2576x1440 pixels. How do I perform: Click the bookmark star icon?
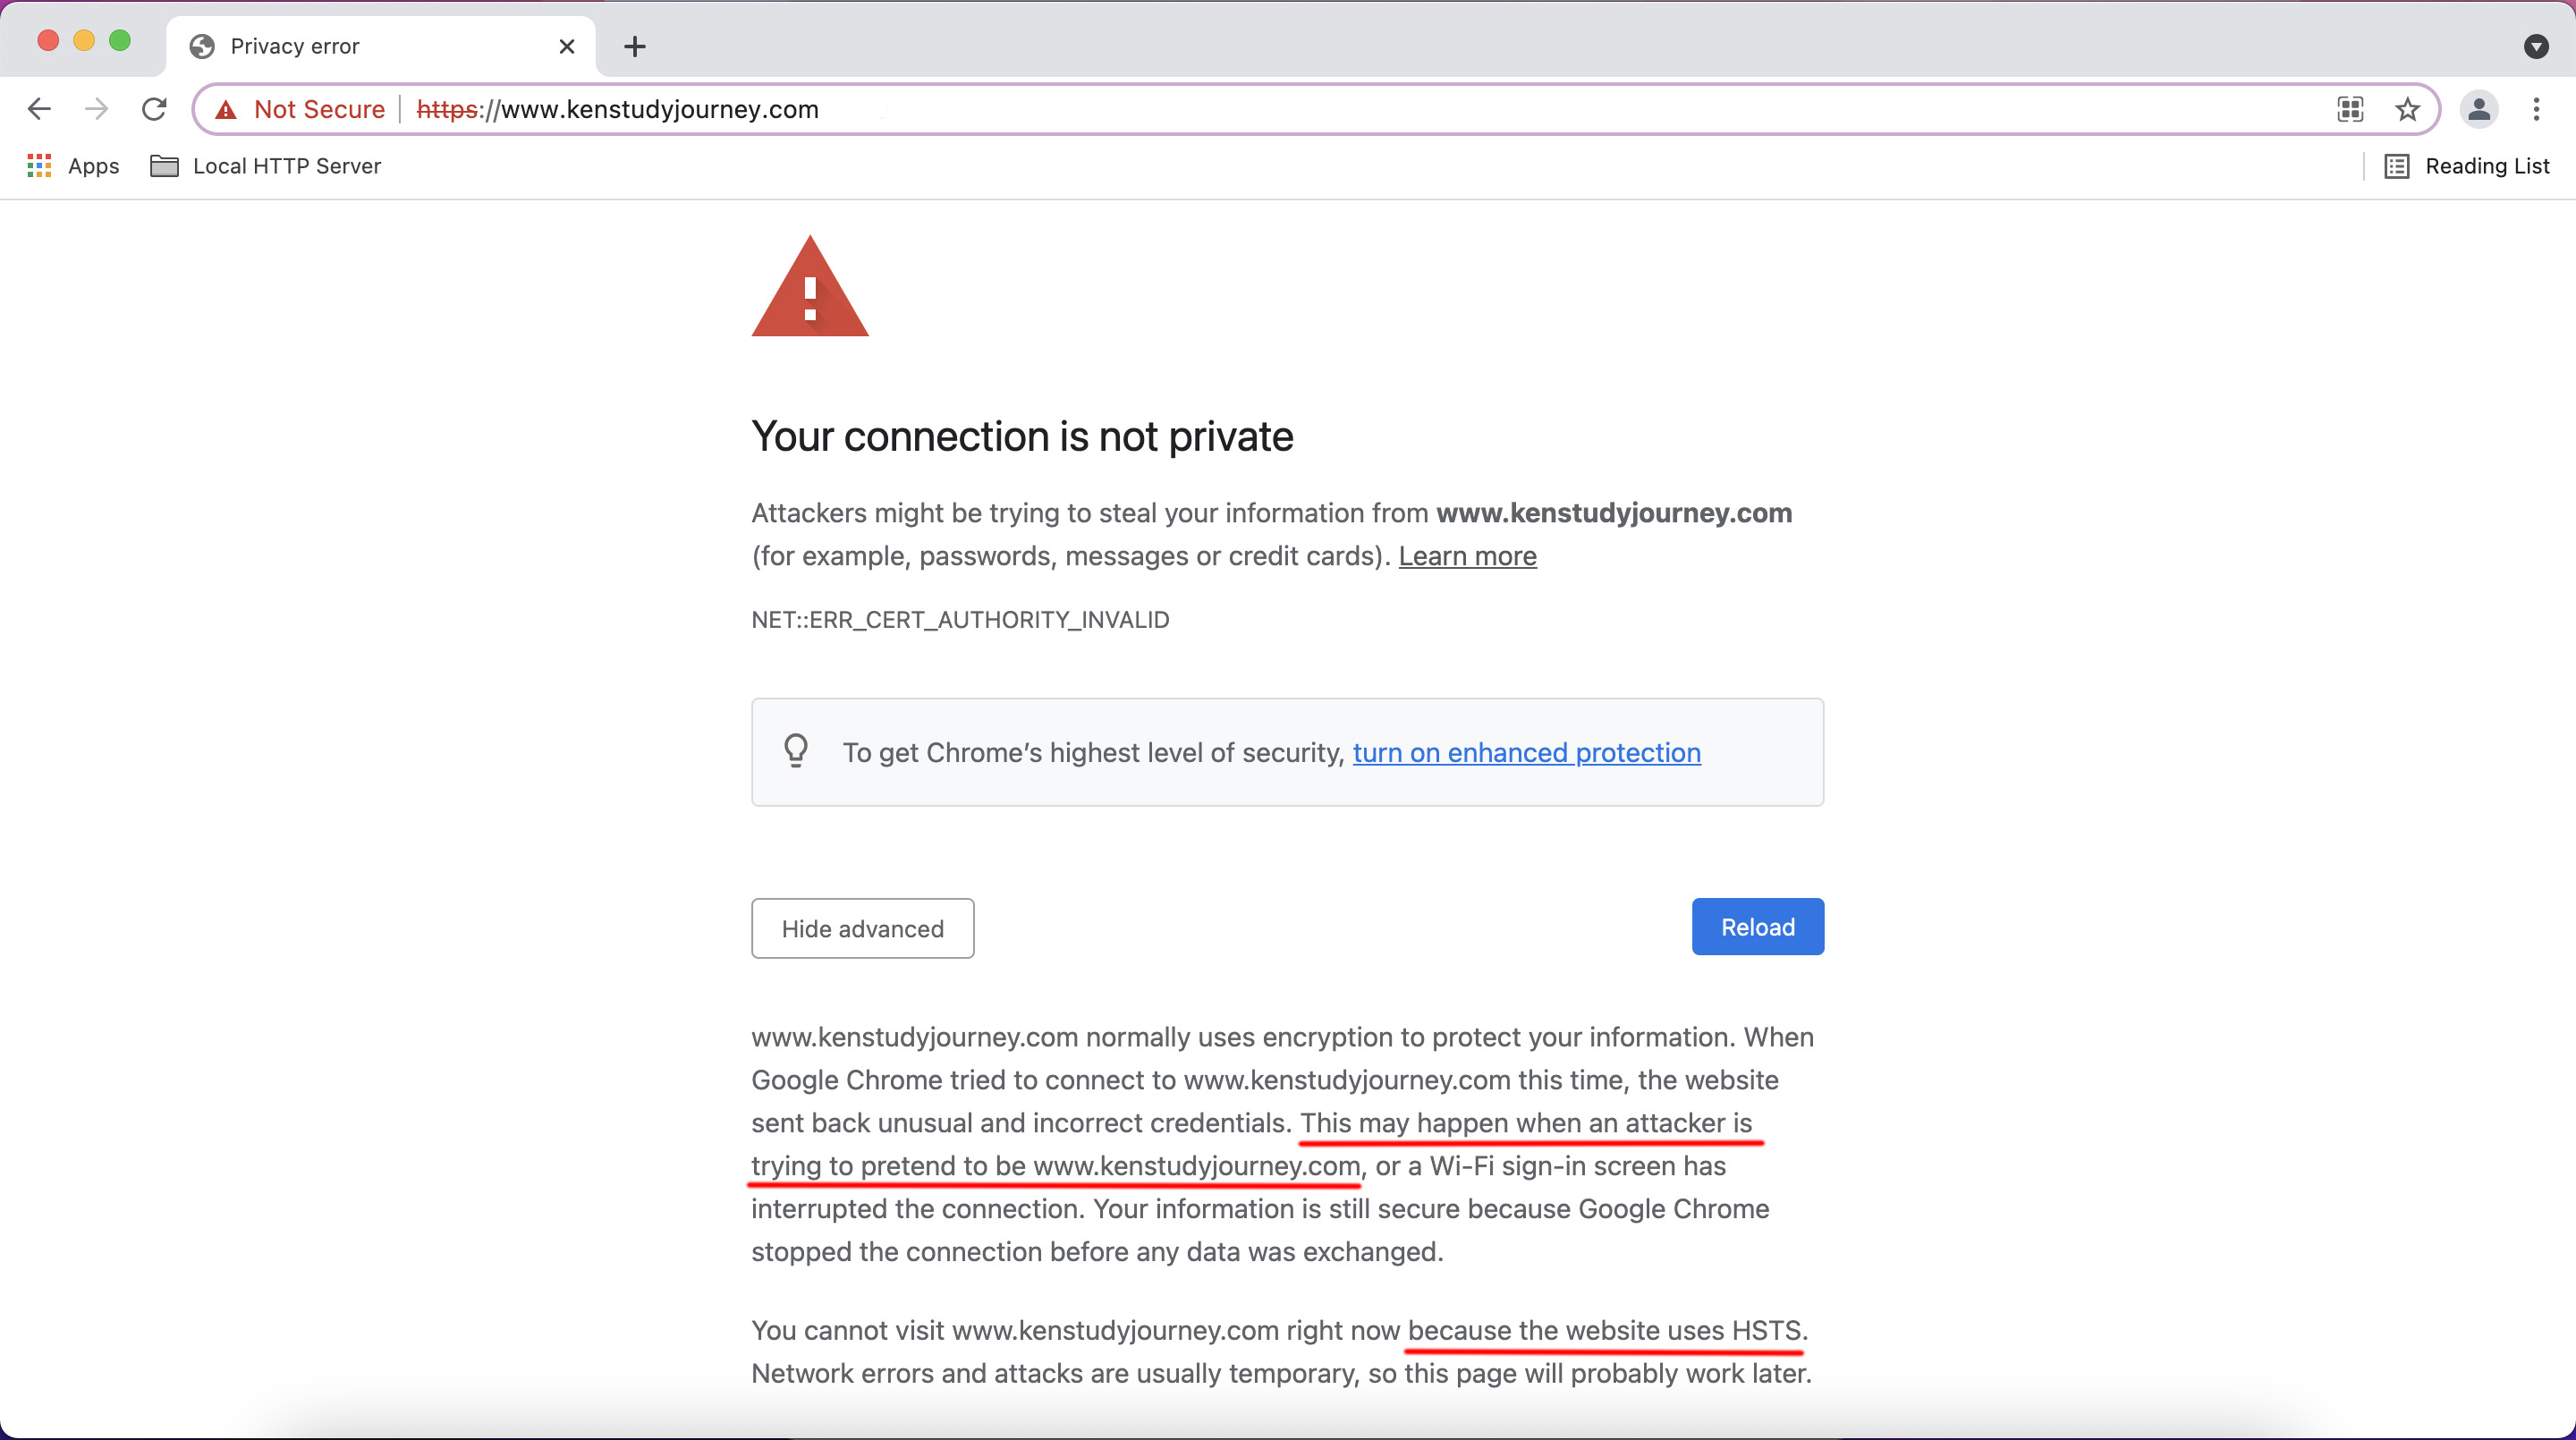pos(2408,110)
